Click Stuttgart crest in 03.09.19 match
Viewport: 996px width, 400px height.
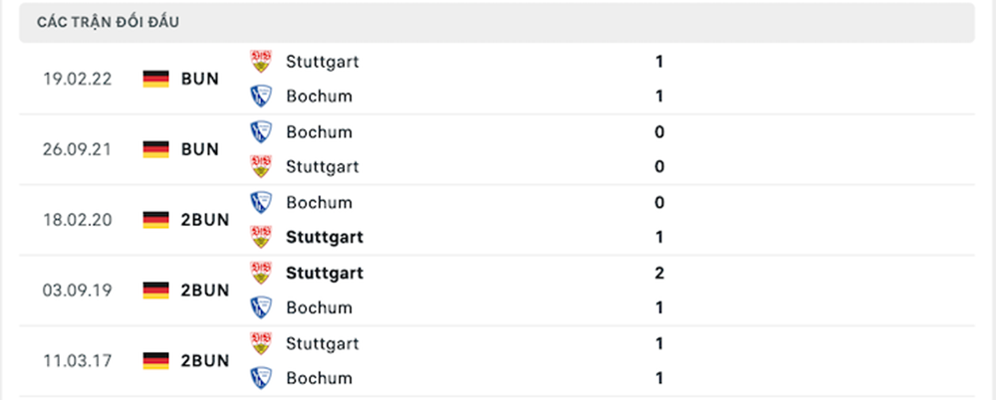[x=261, y=273]
